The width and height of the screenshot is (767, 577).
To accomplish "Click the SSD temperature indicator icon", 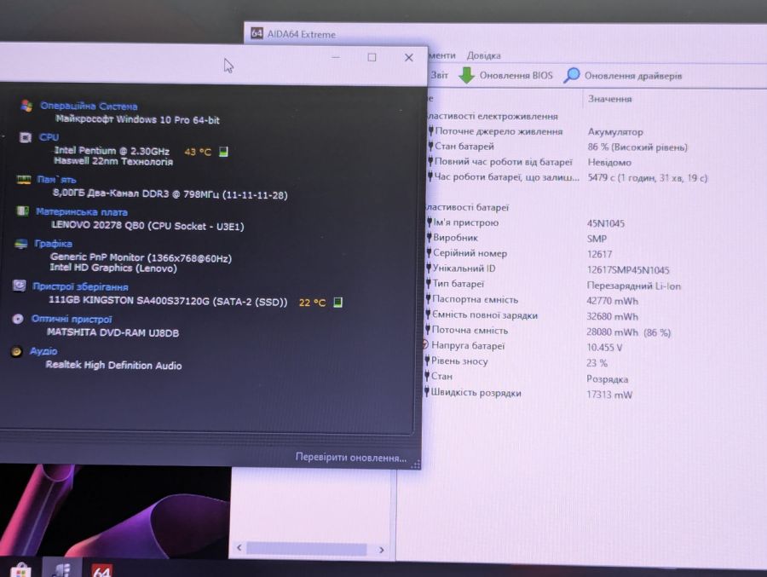I will coord(337,302).
